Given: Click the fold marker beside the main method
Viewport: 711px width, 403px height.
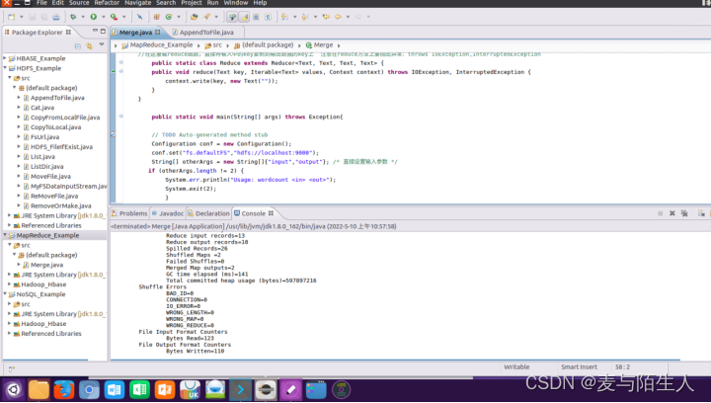Looking at the screenshot, I should point(121,117).
